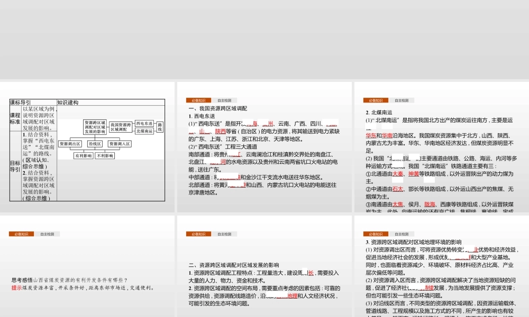
Task: Click the 沿线区 box in flowchart
Action: [x=95, y=144]
